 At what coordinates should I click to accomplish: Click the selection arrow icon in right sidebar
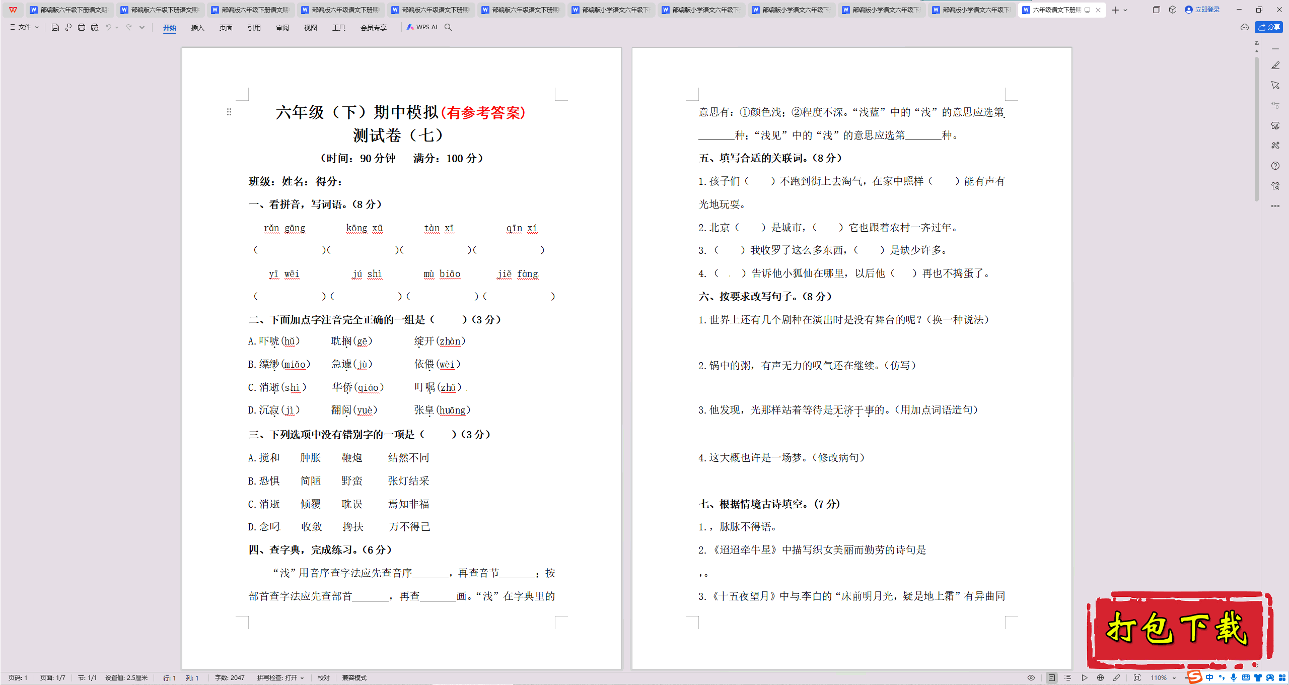coord(1275,85)
